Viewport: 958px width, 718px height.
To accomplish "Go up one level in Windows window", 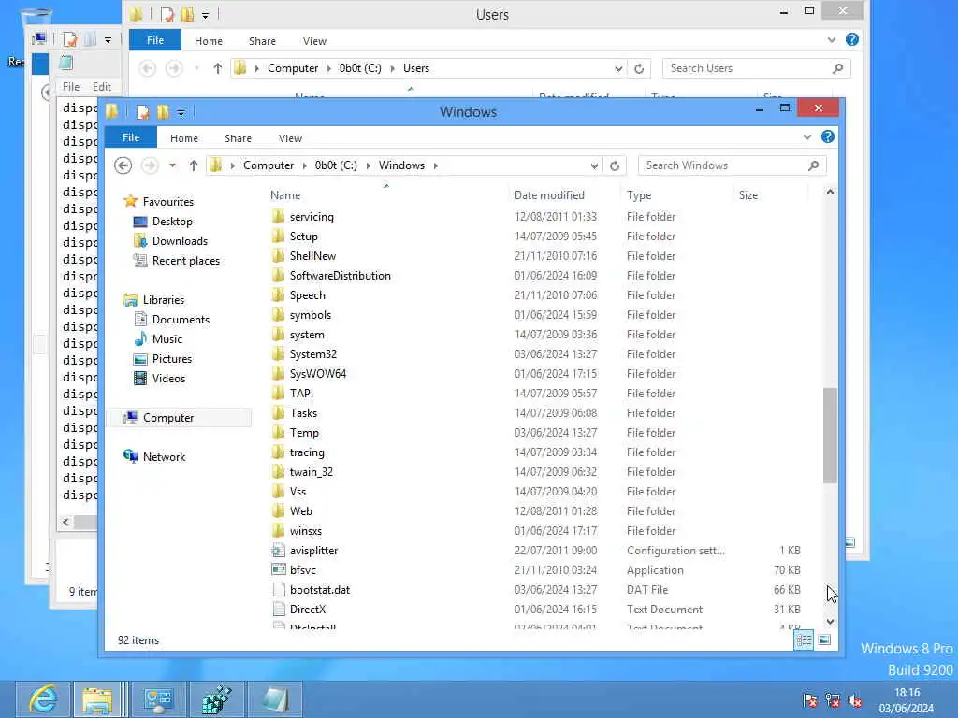I will point(193,165).
